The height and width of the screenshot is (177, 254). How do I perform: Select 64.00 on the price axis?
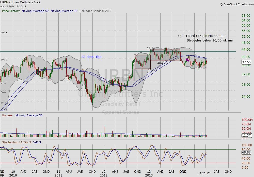pos(246,20)
